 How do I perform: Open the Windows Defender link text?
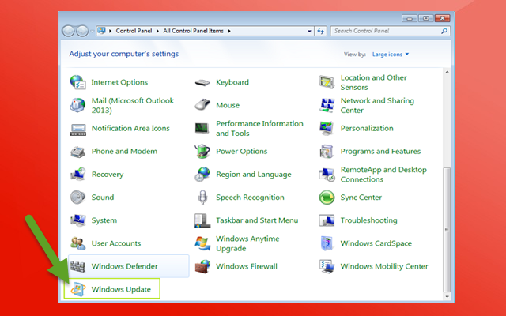[x=125, y=266]
